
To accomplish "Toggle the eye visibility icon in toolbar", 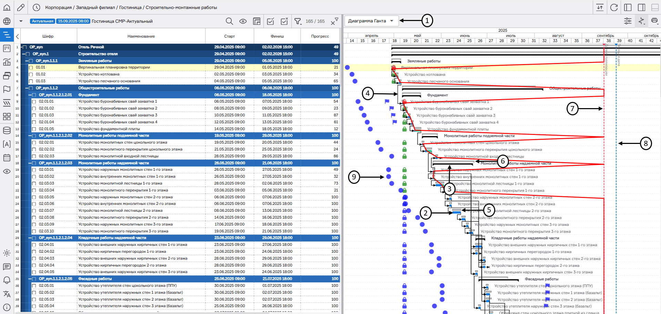I will [x=243, y=21].
